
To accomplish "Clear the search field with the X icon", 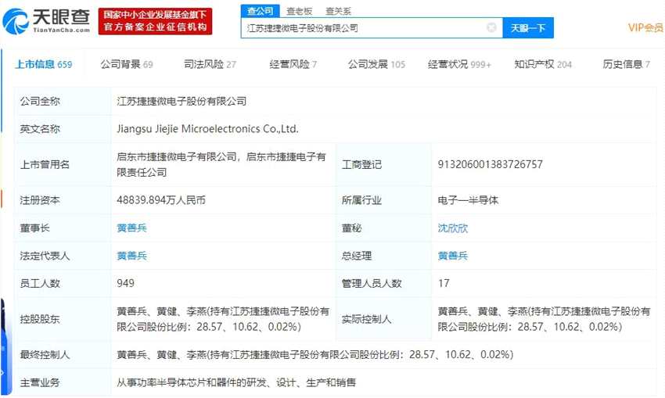I will pos(491,27).
